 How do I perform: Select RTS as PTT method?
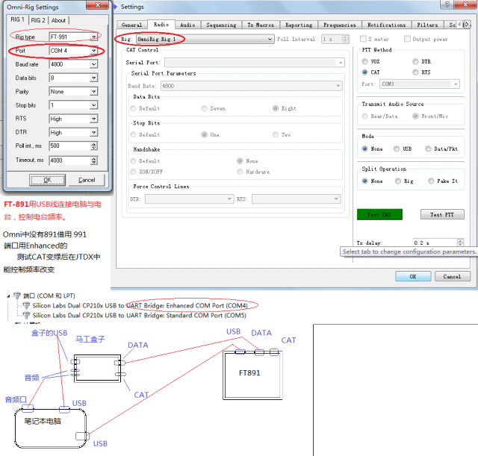[415, 72]
